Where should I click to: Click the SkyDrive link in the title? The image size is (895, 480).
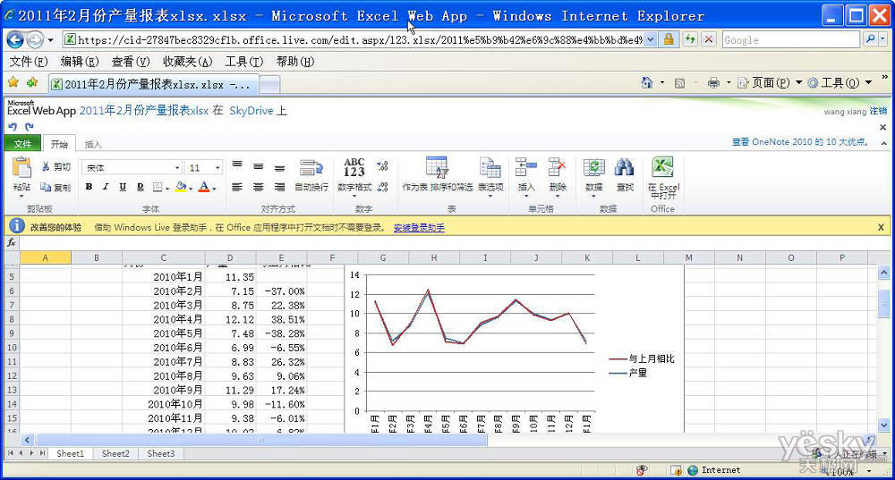pyautogui.click(x=251, y=111)
